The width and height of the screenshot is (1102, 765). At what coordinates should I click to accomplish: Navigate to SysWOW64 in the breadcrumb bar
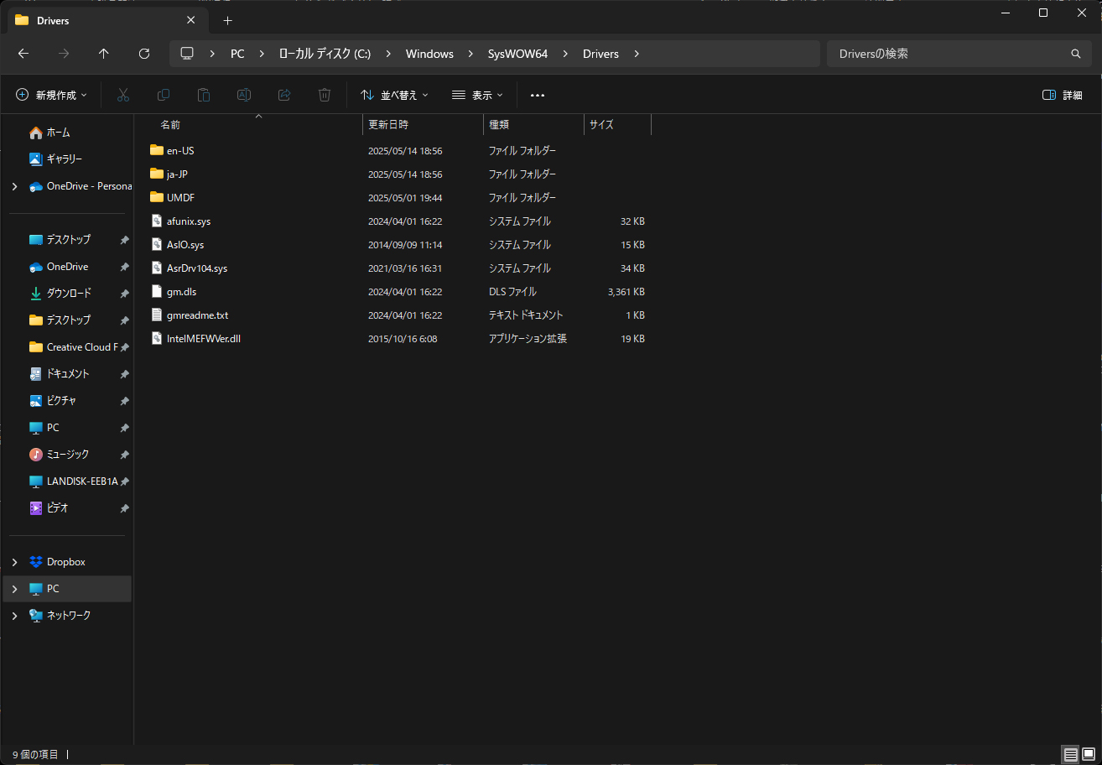click(x=518, y=53)
